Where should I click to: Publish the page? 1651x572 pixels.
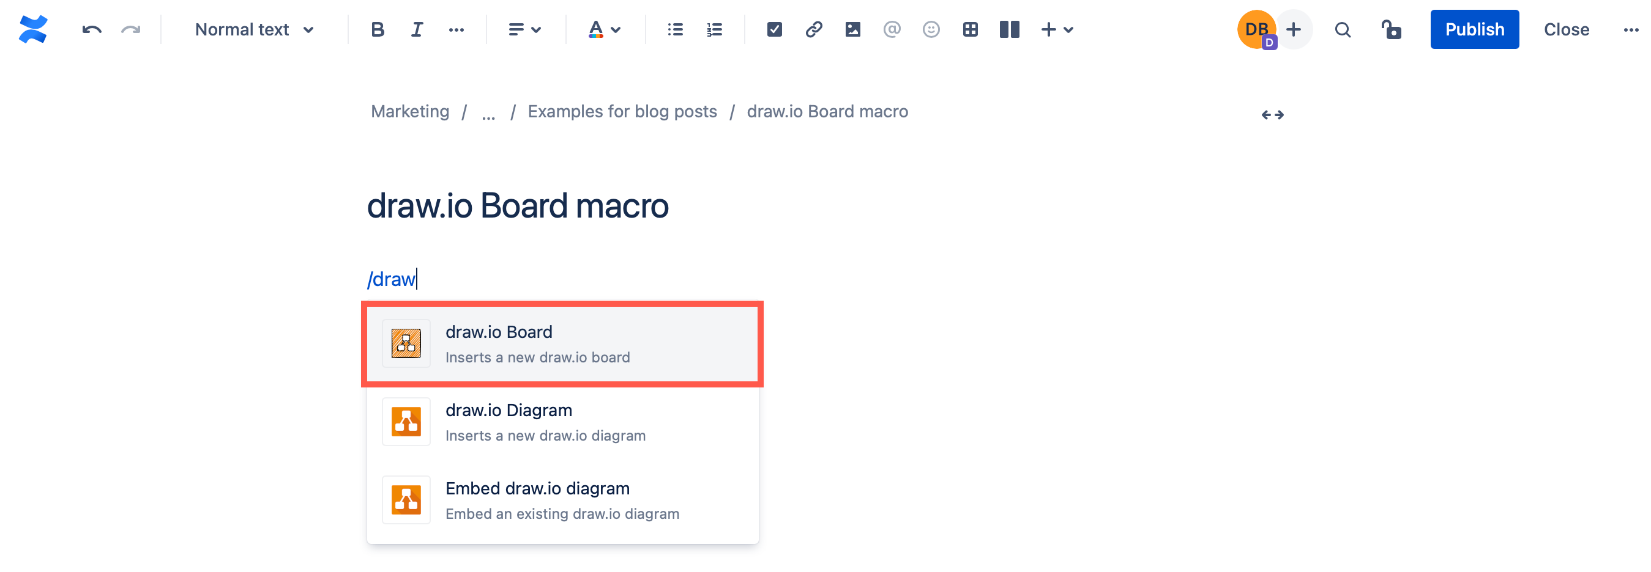point(1474,29)
